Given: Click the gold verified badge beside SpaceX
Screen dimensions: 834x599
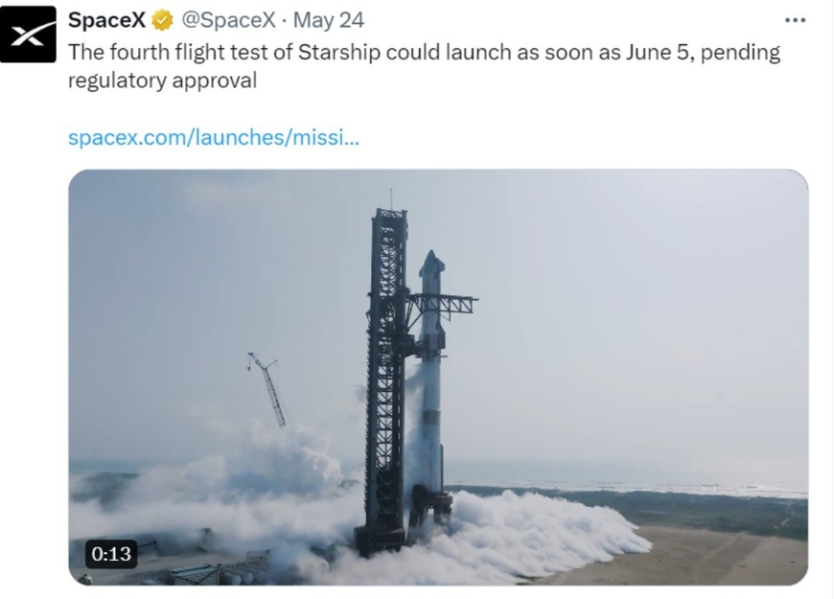Looking at the screenshot, I should click(x=162, y=21).
